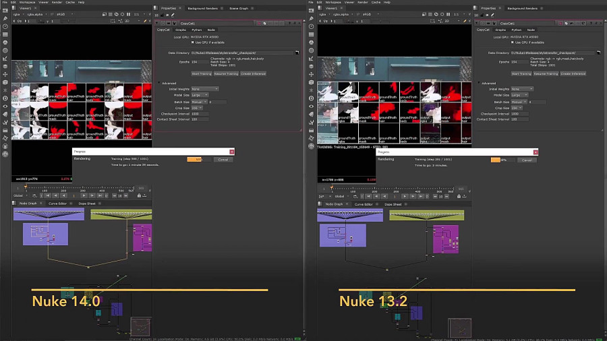Open Dope Sheet tab in Nuke 13.2
This screenshot has width=607, height=341.
pos(393,204)
